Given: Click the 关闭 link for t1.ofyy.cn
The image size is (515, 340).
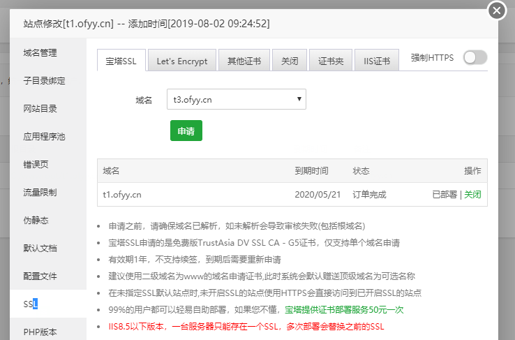Looking at the screenshot, I should pos(472,195).
